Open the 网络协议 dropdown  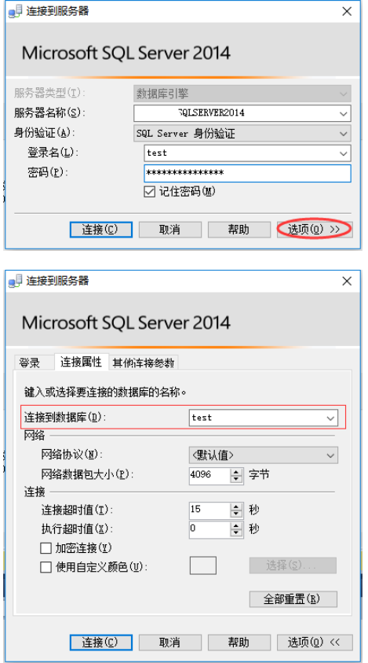pos(330,455)
